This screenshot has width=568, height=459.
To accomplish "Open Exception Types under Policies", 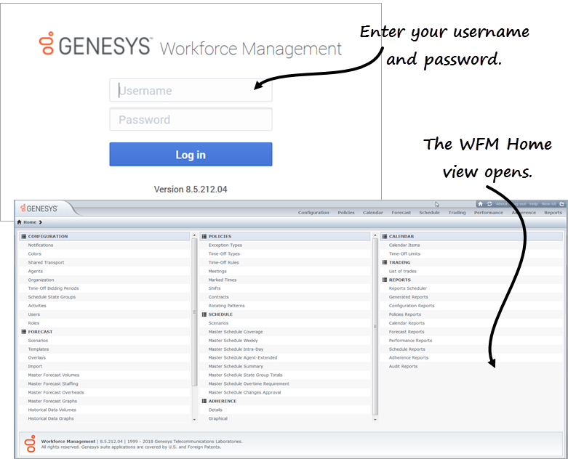I will click(x=225, y=245).
